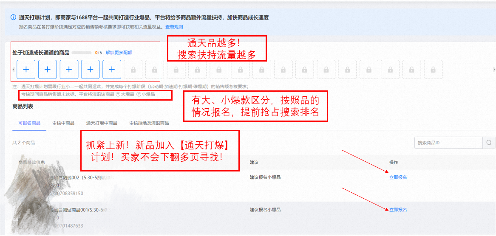
Task: Click the info icon in the top banner
Action: [14, 17]
